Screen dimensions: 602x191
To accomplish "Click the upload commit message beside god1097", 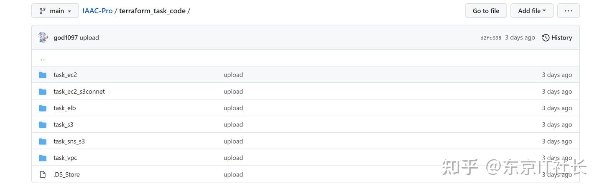I will (x=89, y=37).
